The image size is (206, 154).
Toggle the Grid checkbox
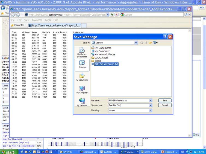tap(194, 135)
